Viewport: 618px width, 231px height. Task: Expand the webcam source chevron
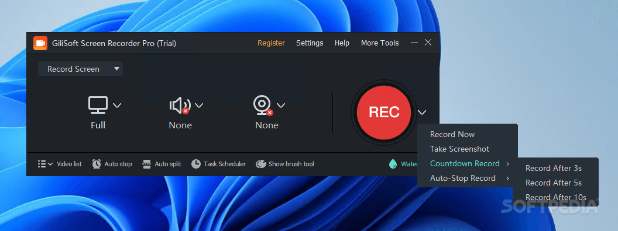click(x=281, y=105)
